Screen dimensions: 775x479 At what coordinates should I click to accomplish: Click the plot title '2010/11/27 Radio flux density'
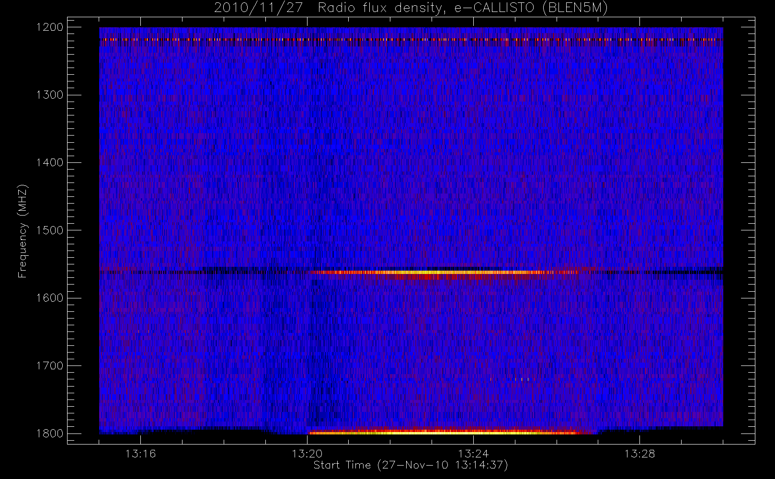tap(330, 8)
